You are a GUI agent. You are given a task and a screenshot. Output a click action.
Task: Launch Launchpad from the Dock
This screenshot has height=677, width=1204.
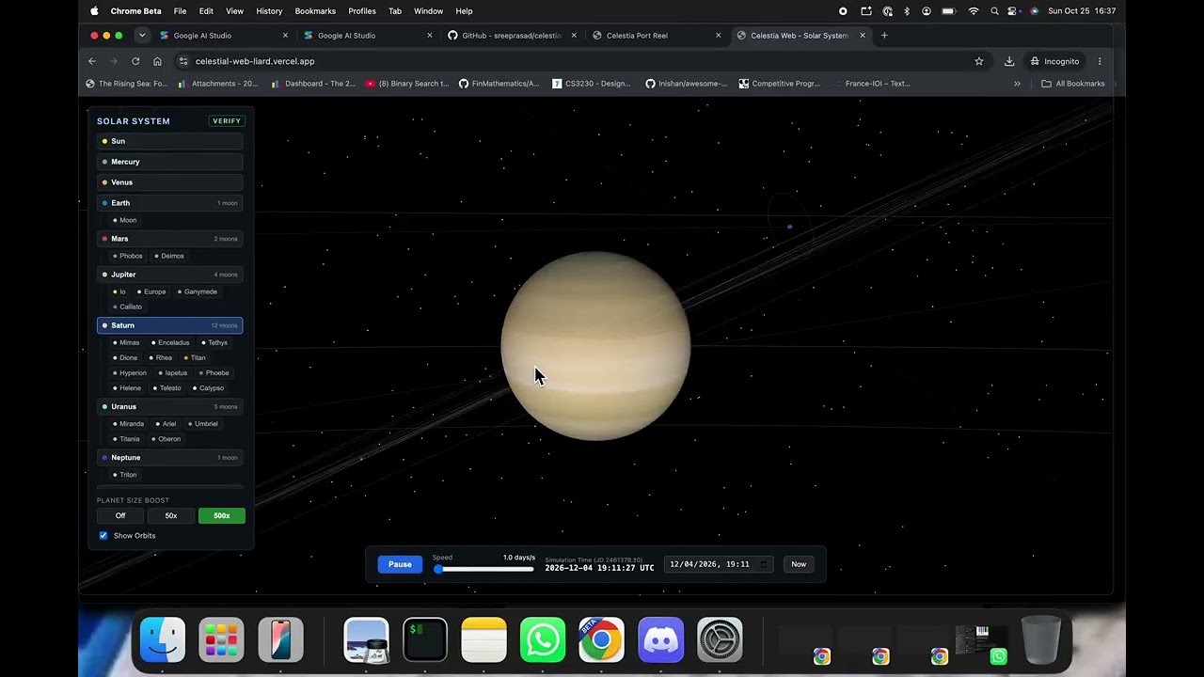[x=221, y=640]
